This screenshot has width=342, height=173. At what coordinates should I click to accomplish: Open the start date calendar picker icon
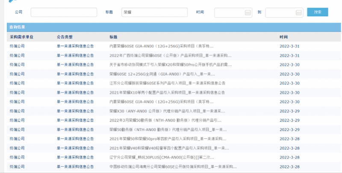coord(248,13)
